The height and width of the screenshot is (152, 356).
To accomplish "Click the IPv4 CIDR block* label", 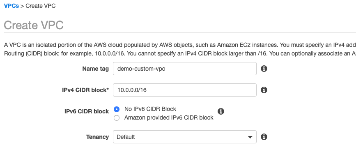I will (x=85, y=90).
